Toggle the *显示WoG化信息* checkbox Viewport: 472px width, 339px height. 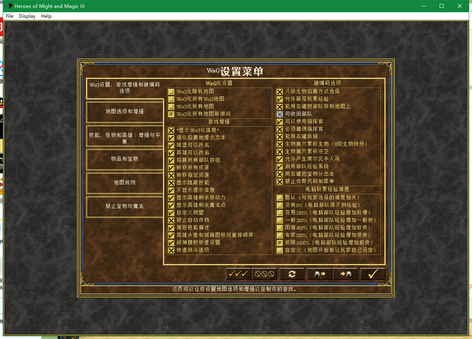pos(171,130)
